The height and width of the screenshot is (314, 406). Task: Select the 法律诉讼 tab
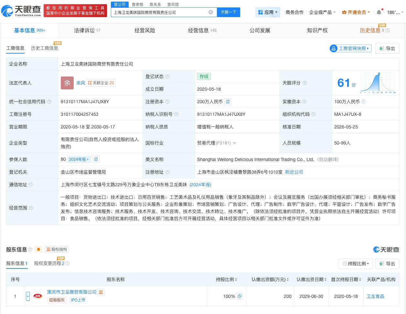tap(87, 30)
